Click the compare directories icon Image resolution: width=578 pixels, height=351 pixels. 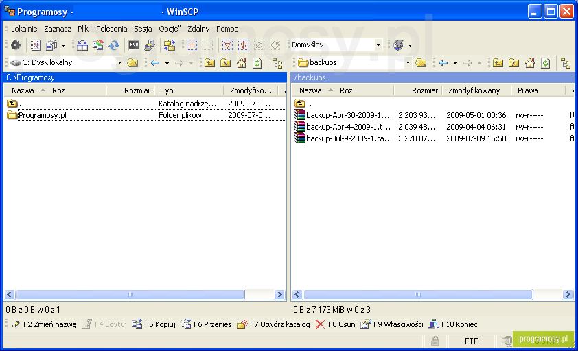tap(82, 45)
